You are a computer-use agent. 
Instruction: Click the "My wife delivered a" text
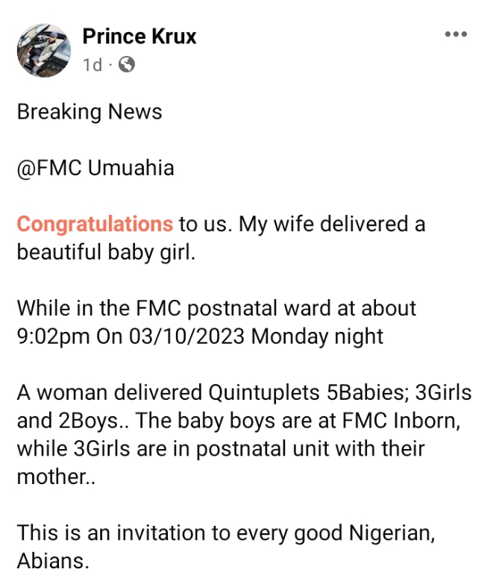[x=332, y=224]
